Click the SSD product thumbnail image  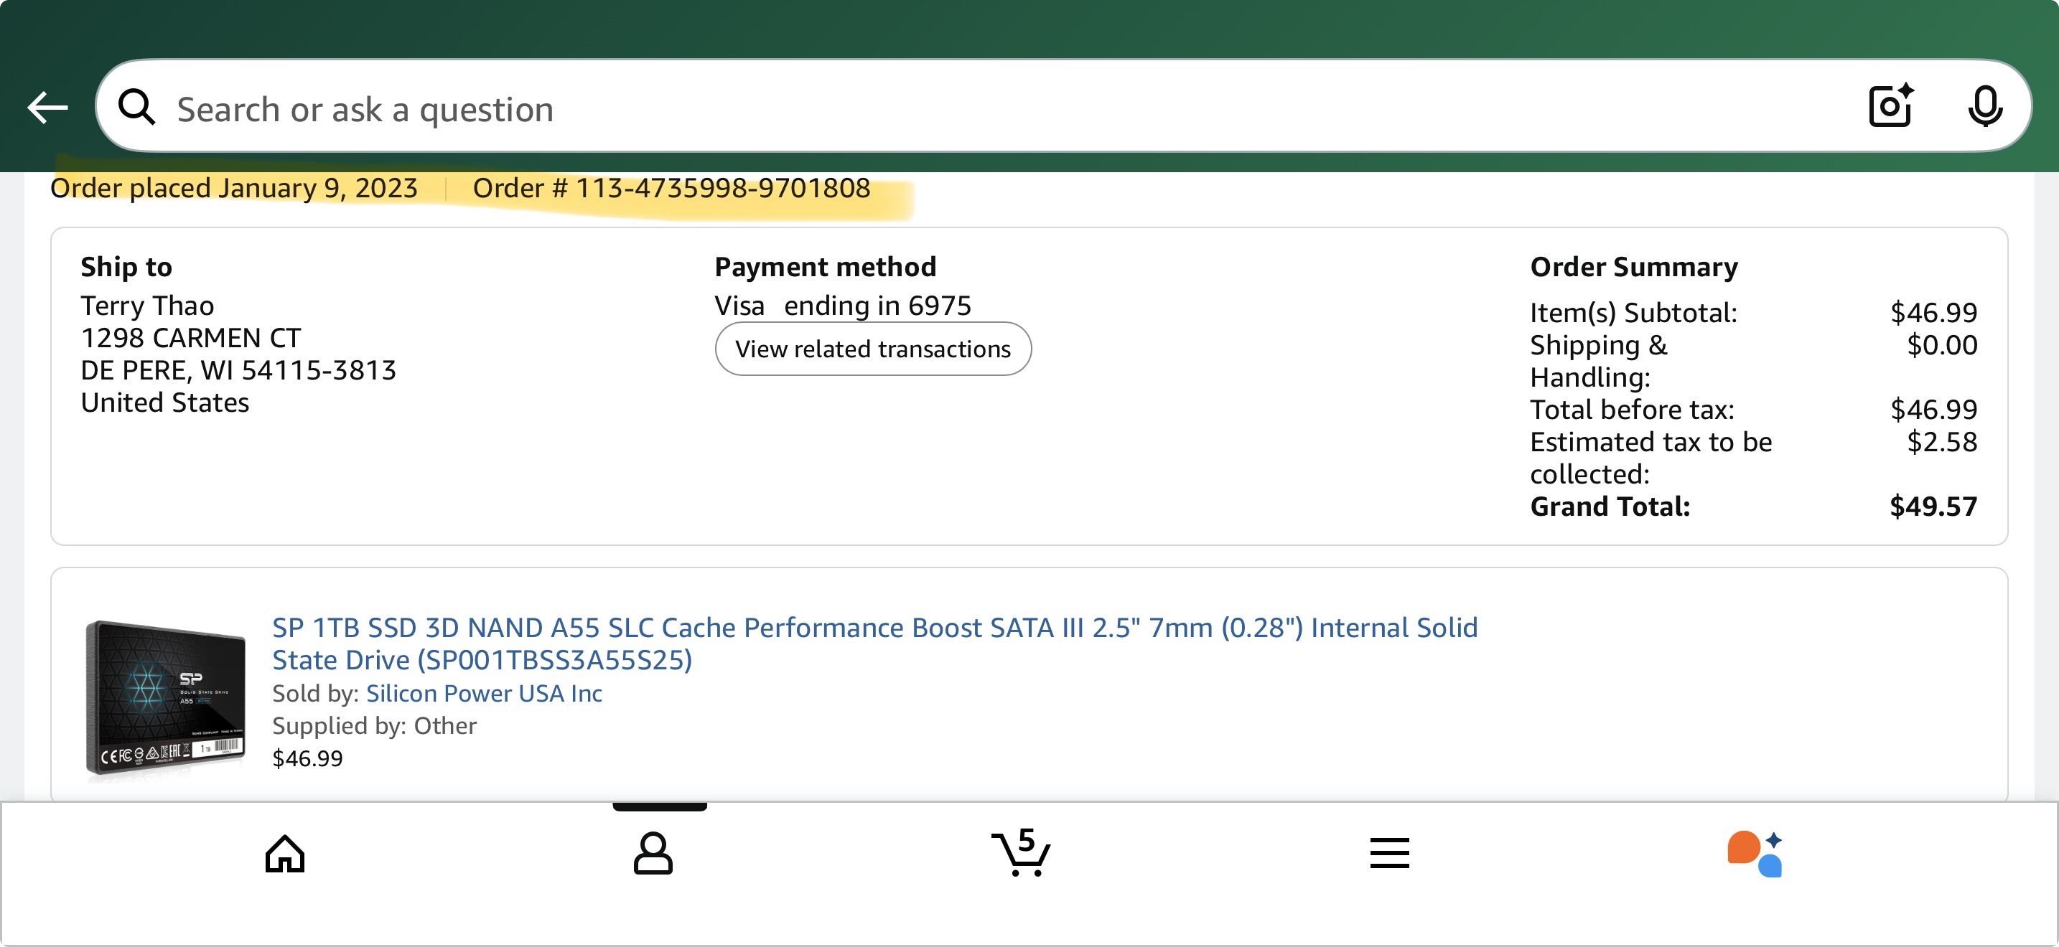tap(165, 697)
